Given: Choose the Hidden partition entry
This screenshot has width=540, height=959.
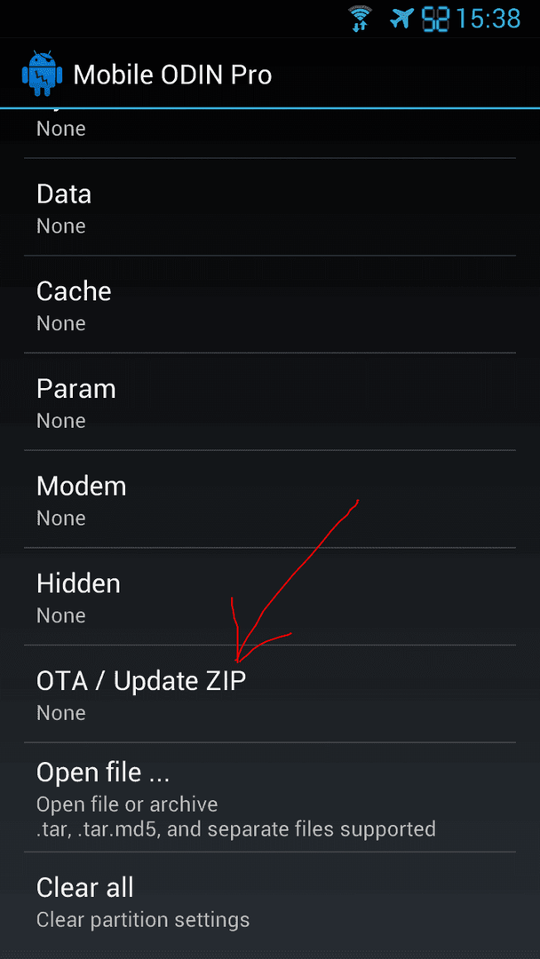Looking at the screenshot, I should 270,596.
